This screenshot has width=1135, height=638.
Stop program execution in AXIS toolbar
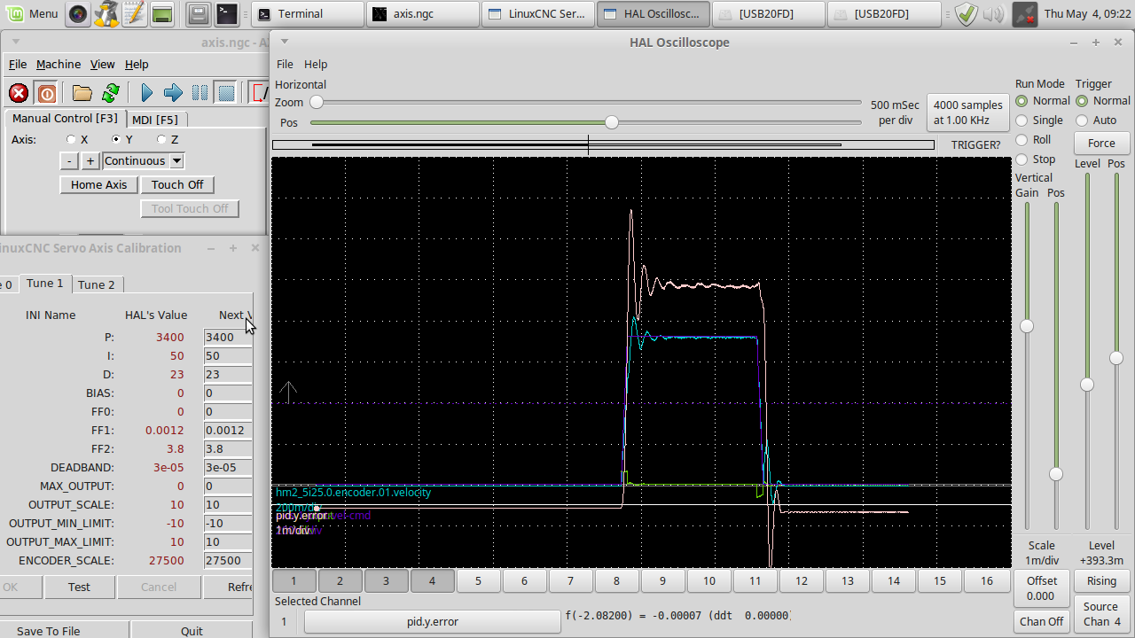(x=226, y=93)
